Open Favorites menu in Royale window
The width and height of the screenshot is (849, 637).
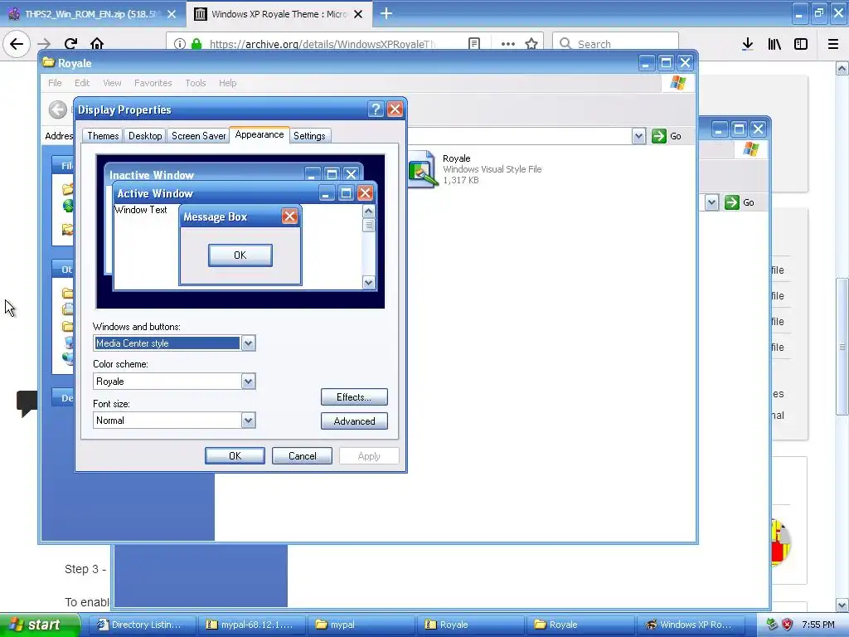pos(153,83)
